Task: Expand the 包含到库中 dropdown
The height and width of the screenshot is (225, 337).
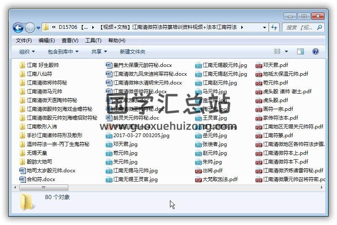Action: pos(63,51)
